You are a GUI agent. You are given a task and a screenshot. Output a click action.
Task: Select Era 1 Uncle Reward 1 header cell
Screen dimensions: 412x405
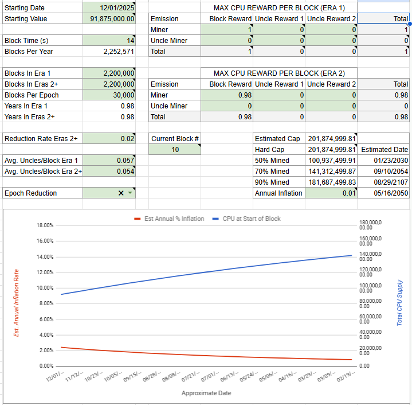(279, 19)
